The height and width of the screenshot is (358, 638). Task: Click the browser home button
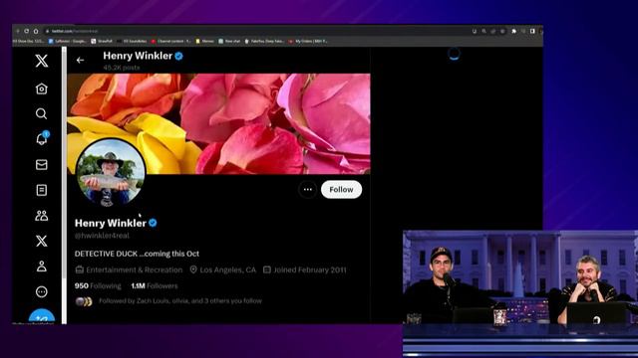(36, 31)
